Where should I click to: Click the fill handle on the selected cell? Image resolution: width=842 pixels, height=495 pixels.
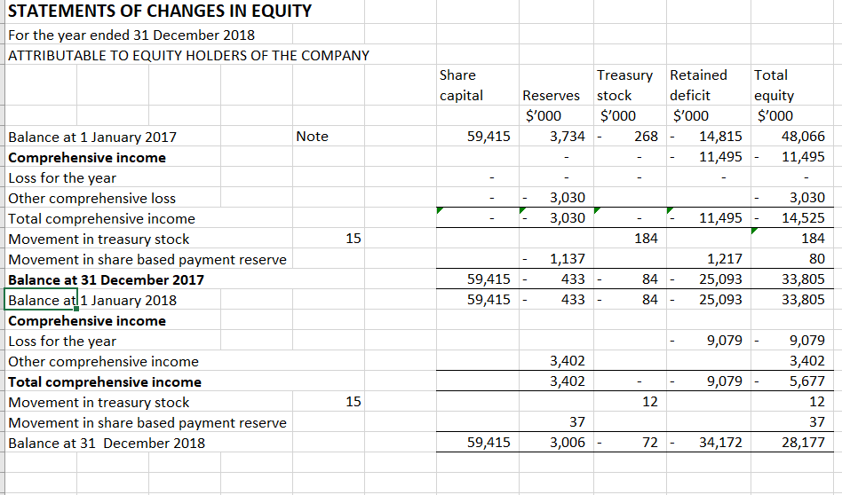(x=76, y=309)
